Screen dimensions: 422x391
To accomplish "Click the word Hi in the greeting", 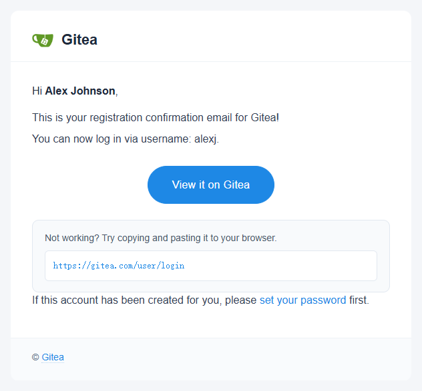I will pyautogui.click(x=37, y=91).
